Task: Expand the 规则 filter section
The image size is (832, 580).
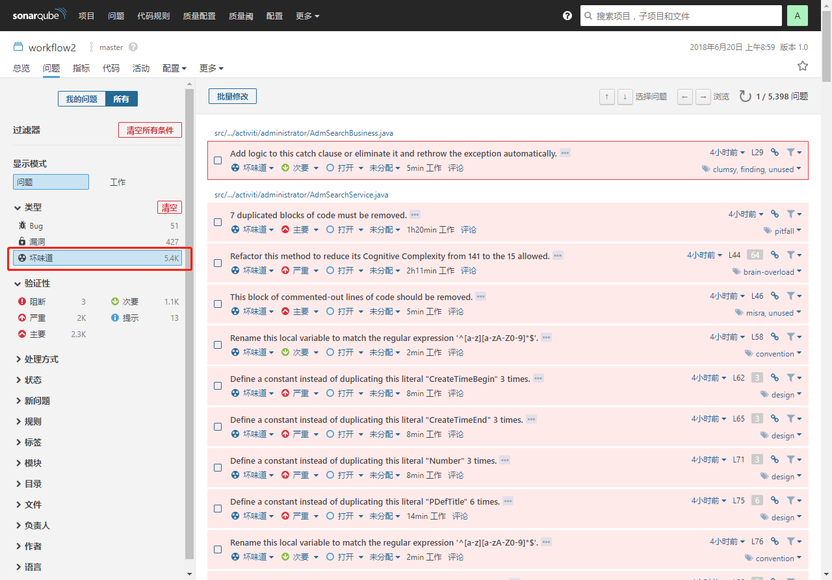Action: coord(29,422)
